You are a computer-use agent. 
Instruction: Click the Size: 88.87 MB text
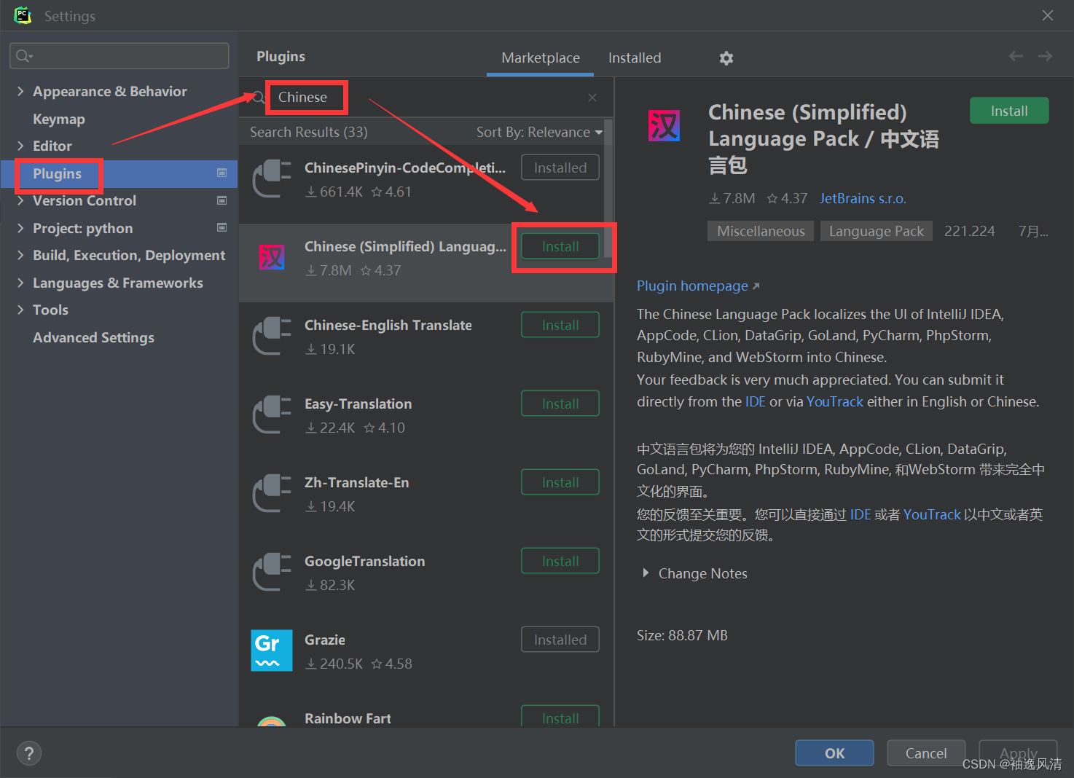pos(682,635)
